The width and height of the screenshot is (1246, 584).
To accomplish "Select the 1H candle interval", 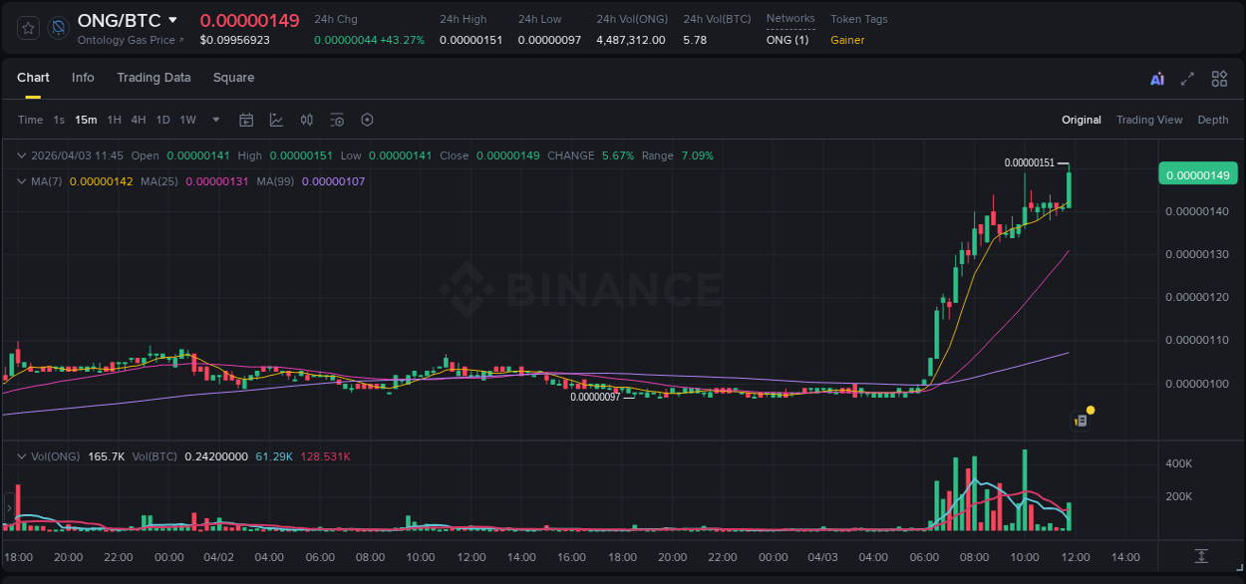I will click(x=112, y=120).
